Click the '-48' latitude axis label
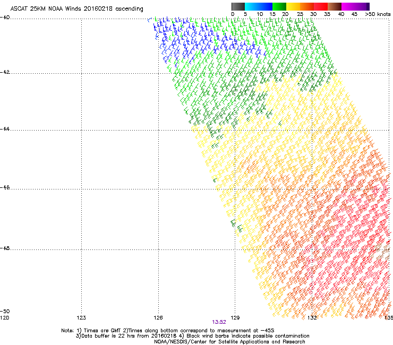 (5, 248)
